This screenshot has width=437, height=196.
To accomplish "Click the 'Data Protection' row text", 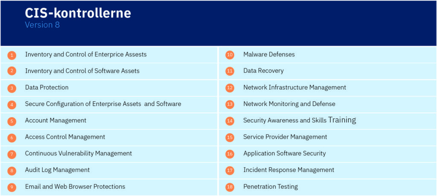I will 47,87.
